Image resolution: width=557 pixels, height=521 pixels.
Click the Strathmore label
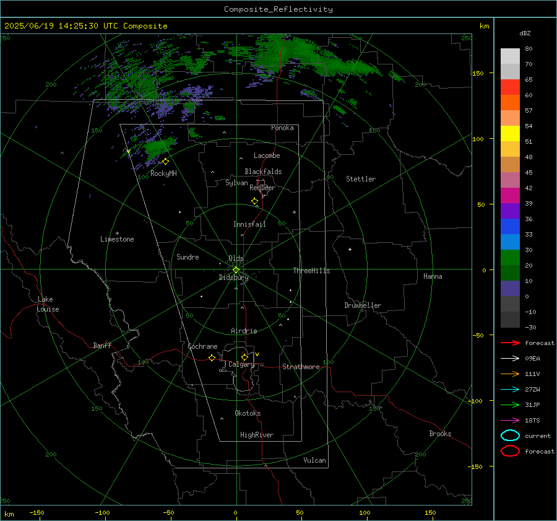(301, 367)
